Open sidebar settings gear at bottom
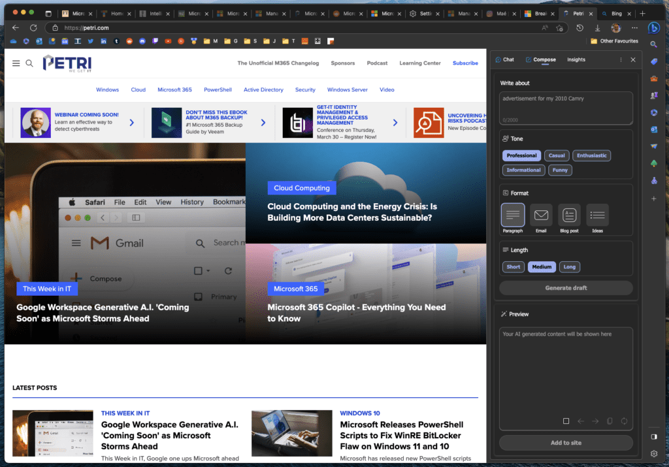 (x=653, y=454)
